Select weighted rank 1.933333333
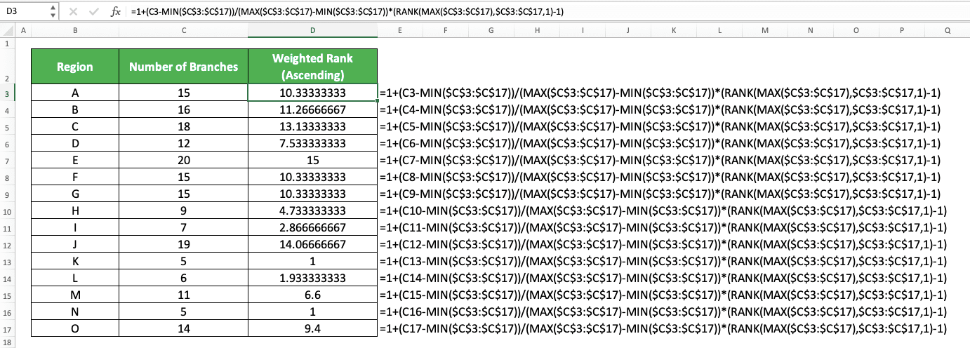 (x=312, y=278)
